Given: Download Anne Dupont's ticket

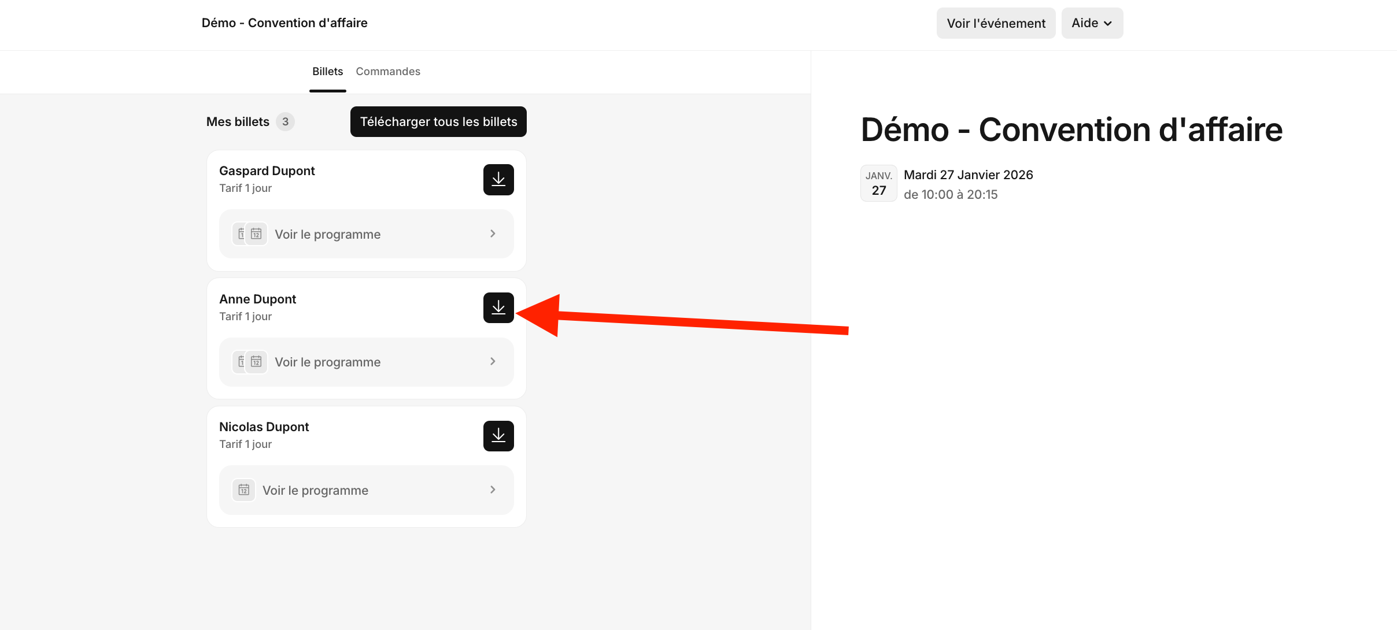Looking at the screenshot, I should (x=498, y=307).
